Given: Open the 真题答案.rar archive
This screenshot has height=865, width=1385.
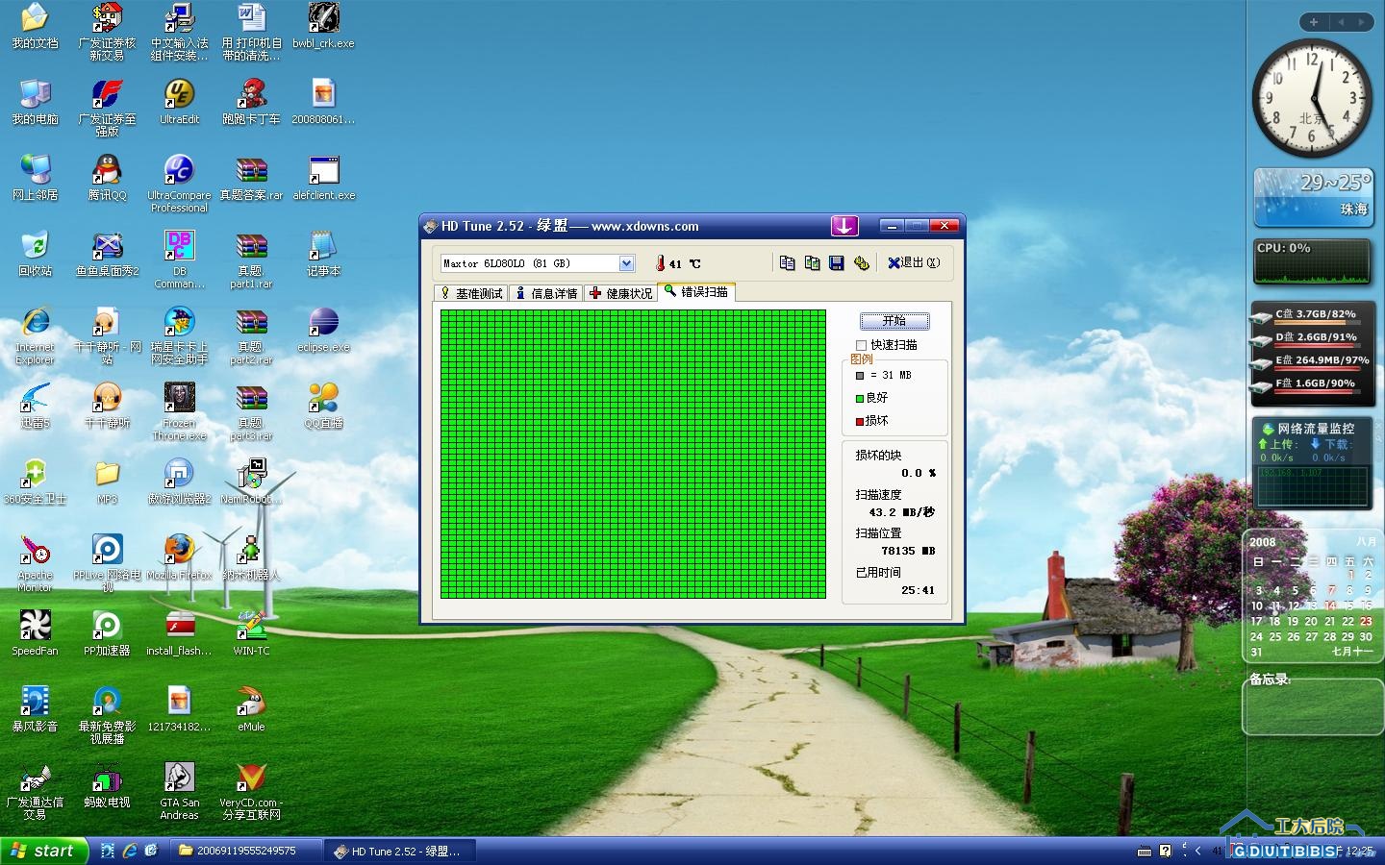Looking at the screenshot, I should [251, 178].
